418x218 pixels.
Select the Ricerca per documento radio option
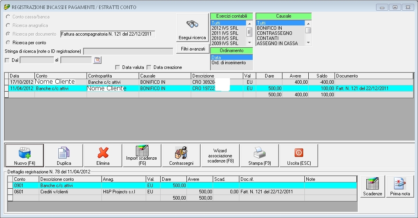(8, 34)
